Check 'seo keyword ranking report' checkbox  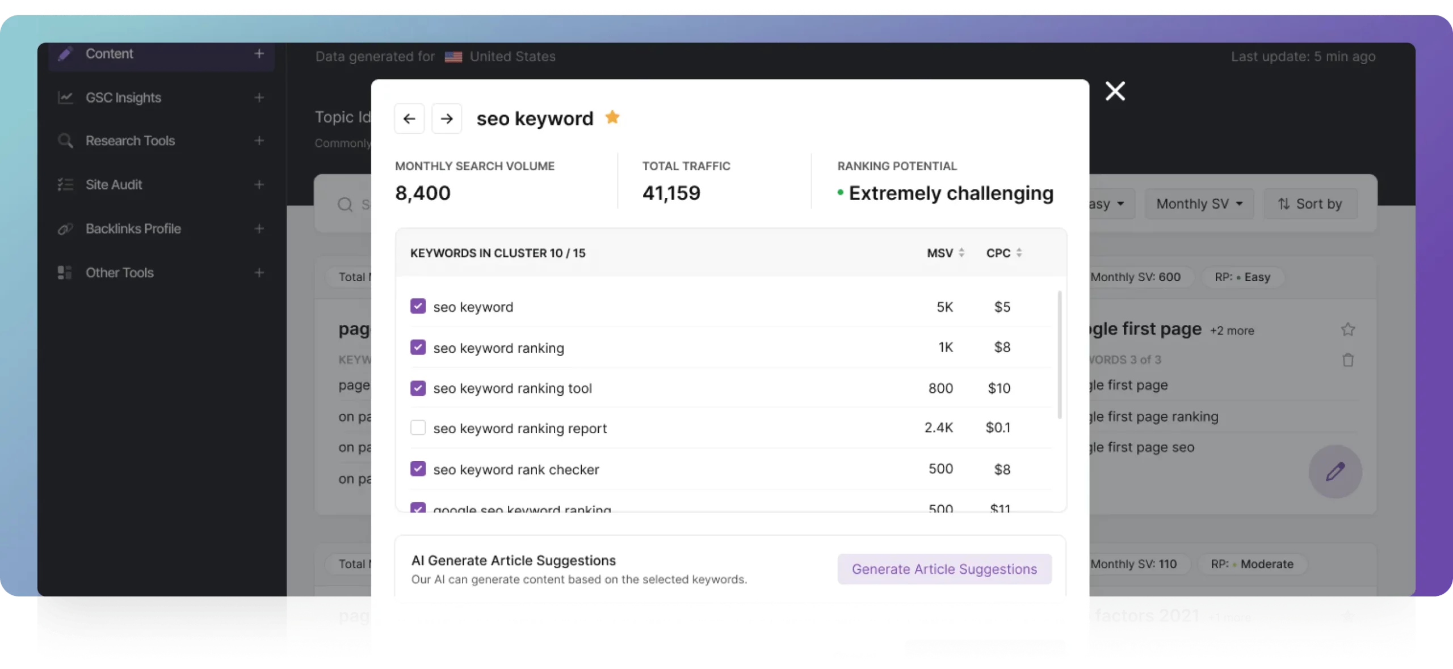point(418,428)
